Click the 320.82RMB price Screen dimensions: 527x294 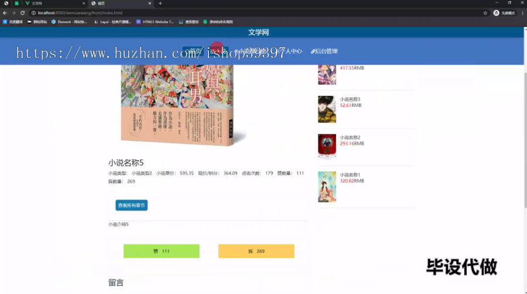352,181
